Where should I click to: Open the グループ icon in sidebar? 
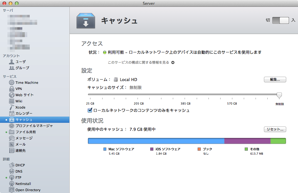pyautogui.click(x=11, y=68)
